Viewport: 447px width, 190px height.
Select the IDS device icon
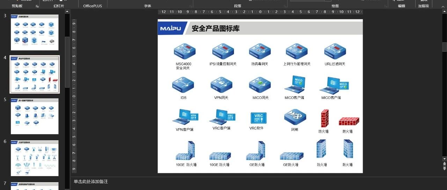[183, 85]
